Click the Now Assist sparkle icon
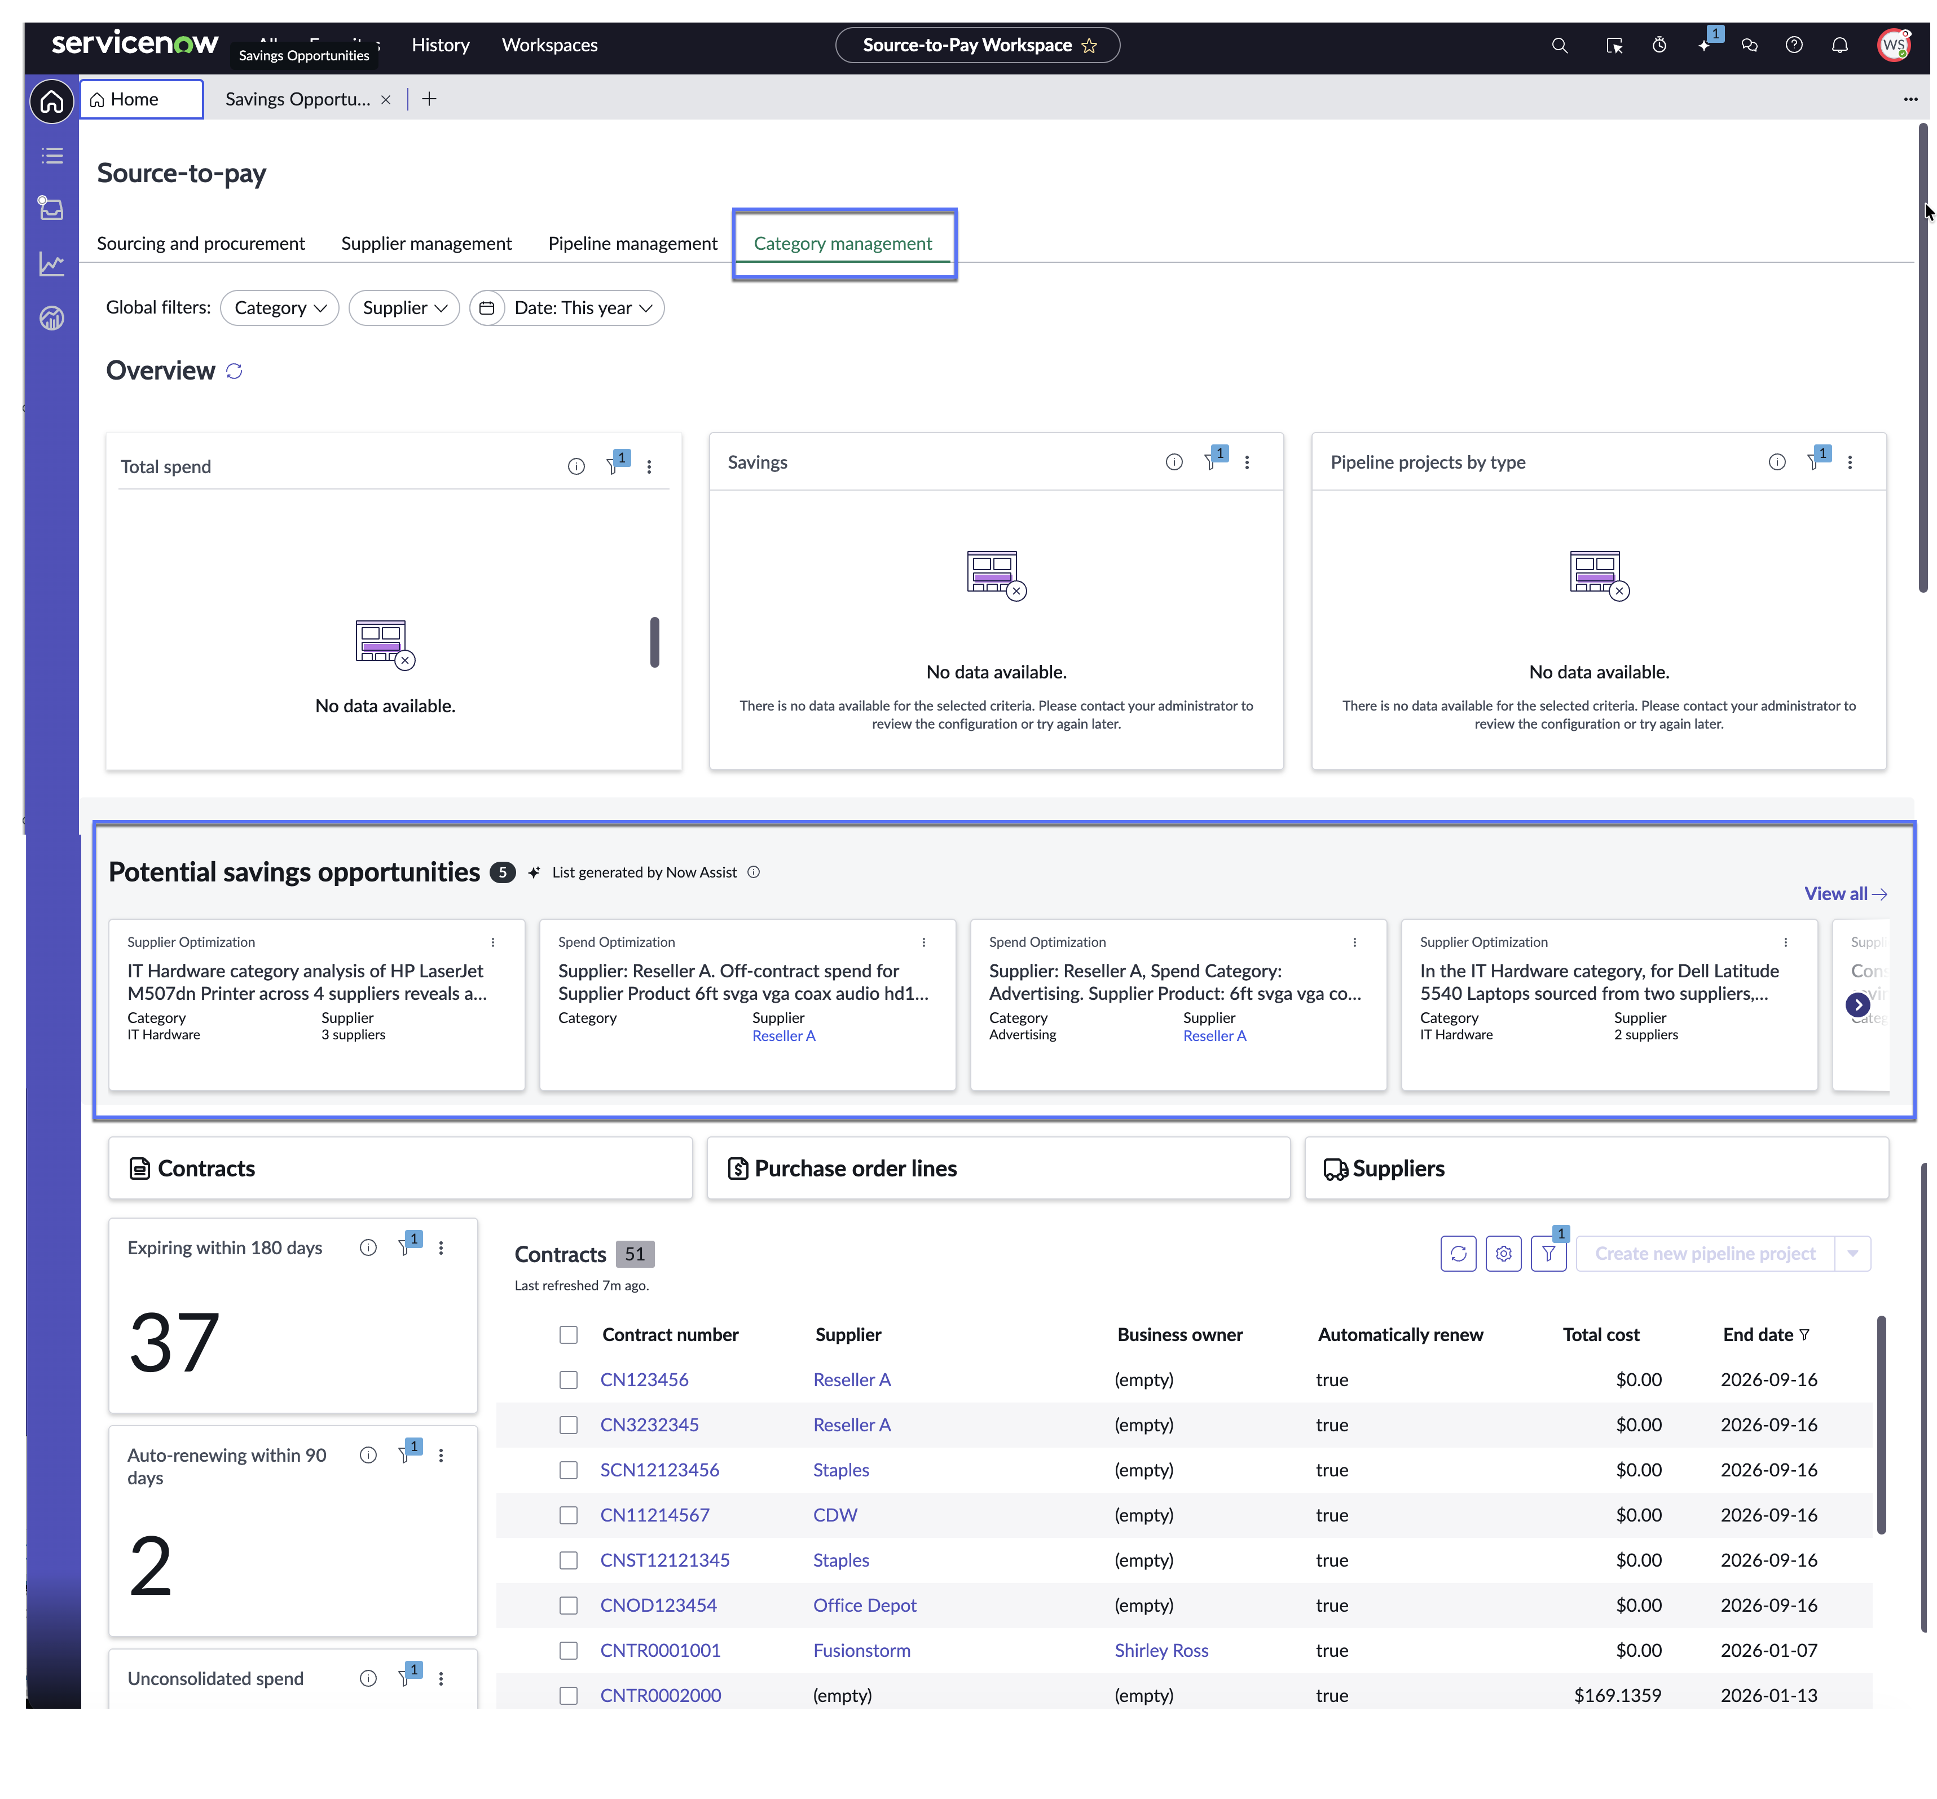Image resolution: width=1937 pixels, height=1799 pixels. click(1704, 46)
